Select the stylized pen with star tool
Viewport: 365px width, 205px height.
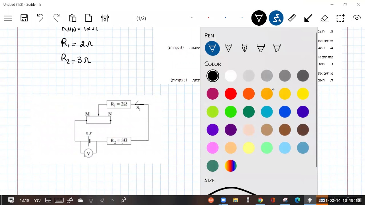(x=276, y=18)
